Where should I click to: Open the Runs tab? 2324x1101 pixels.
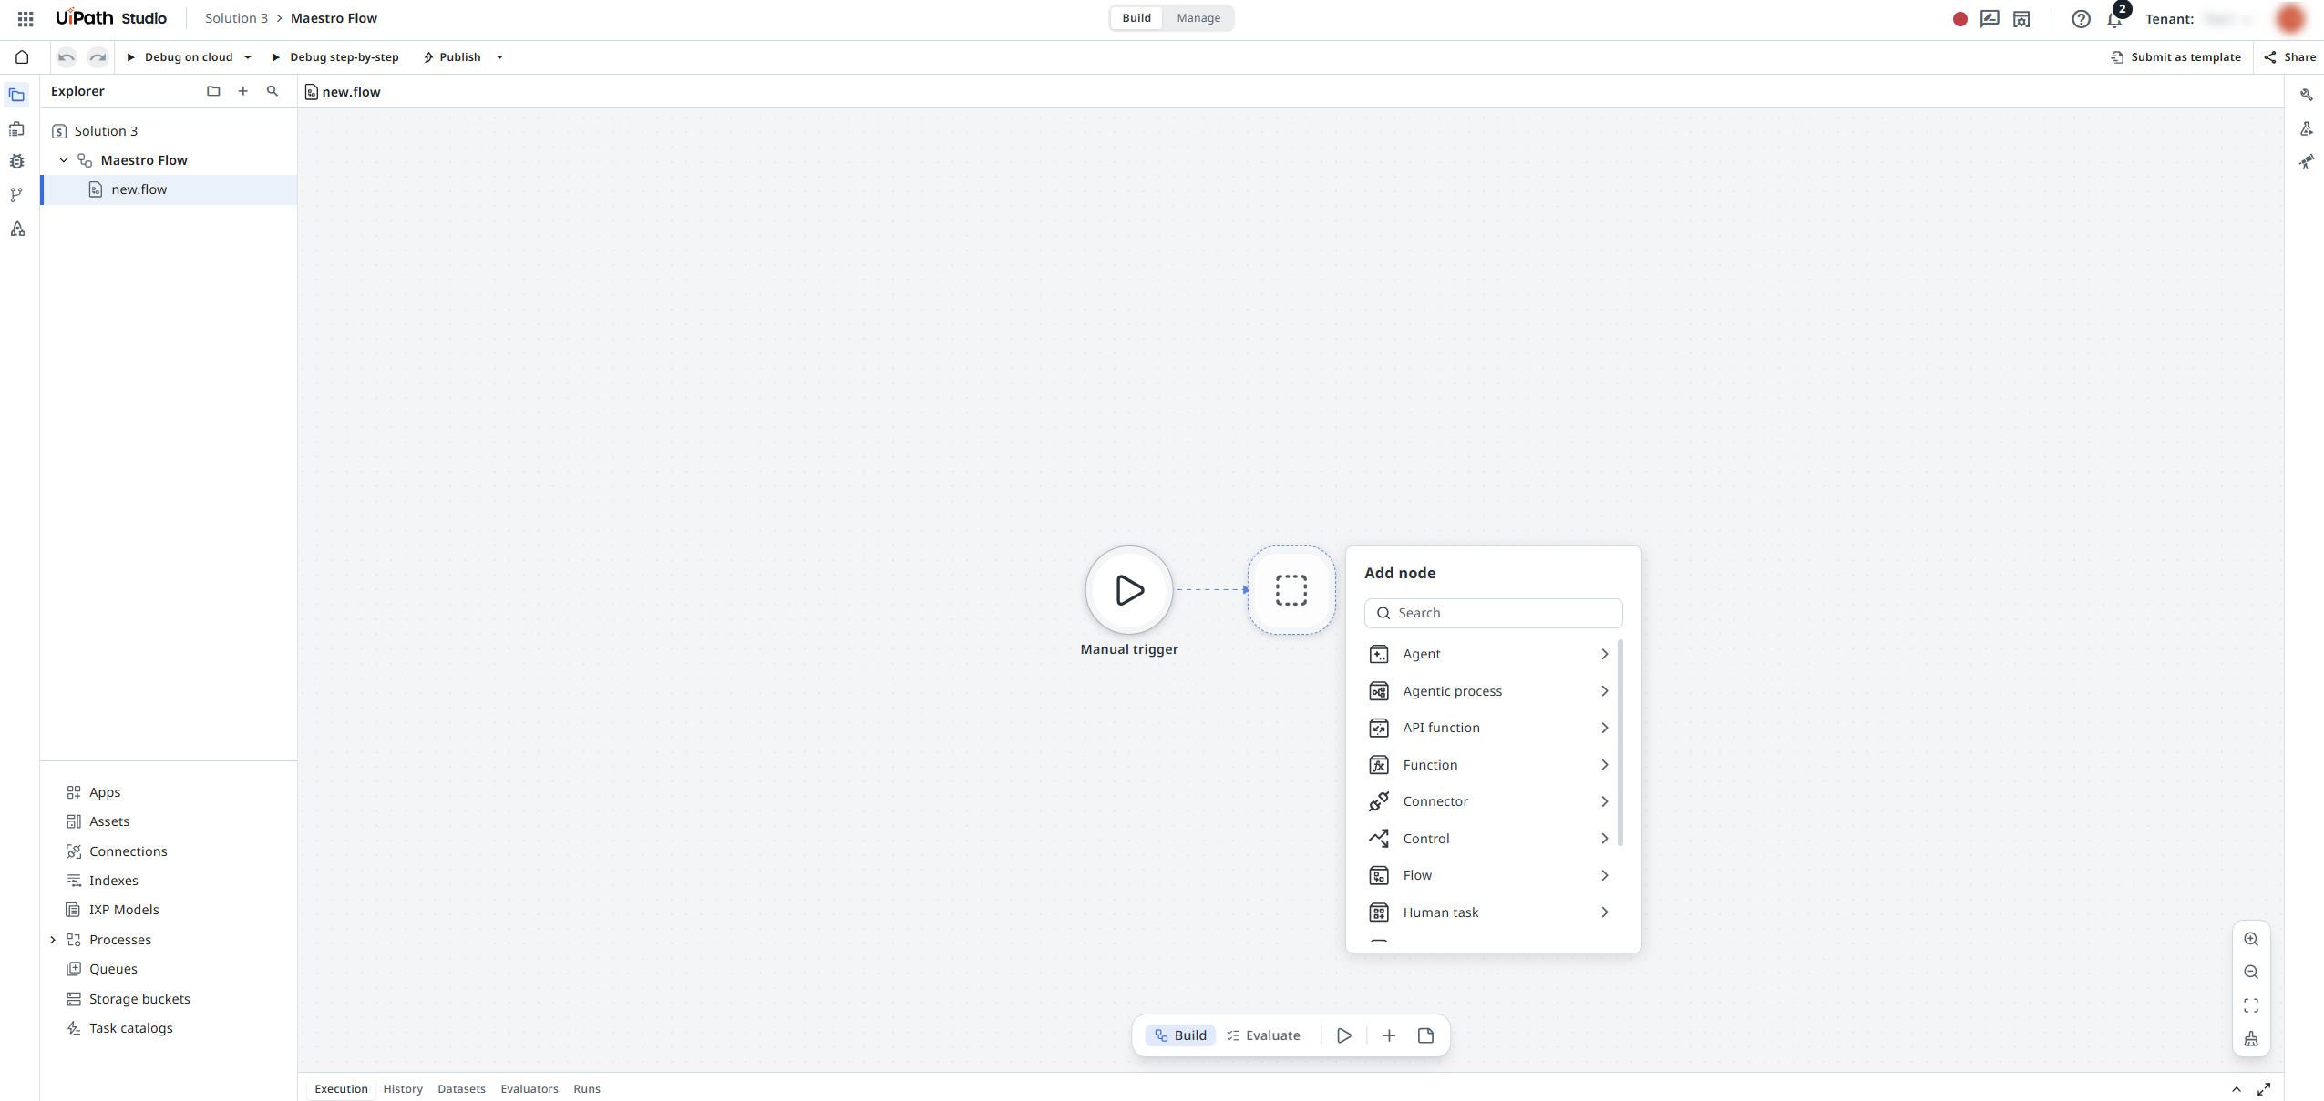[x=587, y=1089]
